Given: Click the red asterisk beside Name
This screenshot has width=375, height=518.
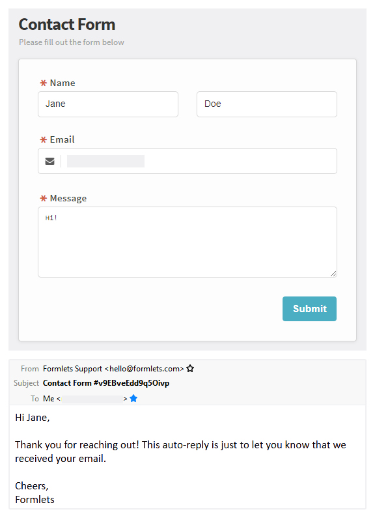Looking at the screenshot, I should tap(43, 83).
